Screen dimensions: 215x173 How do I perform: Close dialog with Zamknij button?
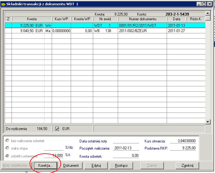tap(187, 166)
